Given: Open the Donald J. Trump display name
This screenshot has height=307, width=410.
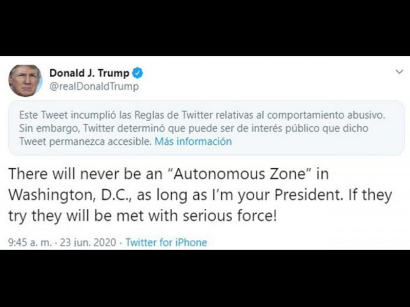Looking at the screenshot, I should coord(89,73).
